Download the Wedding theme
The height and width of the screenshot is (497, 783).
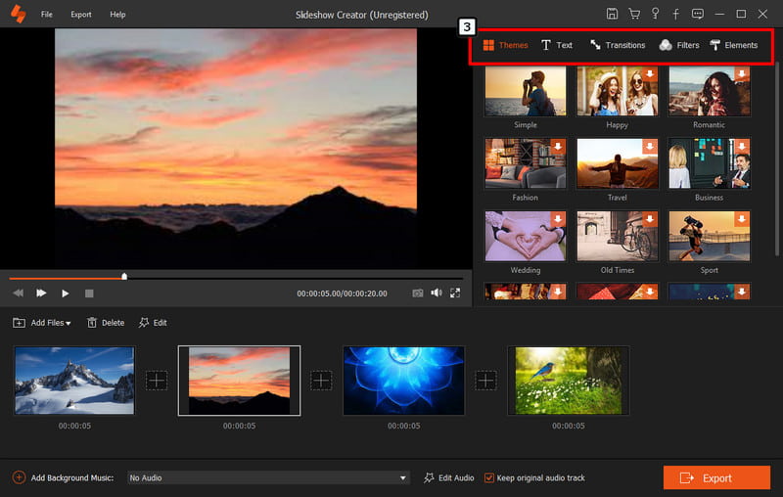[558, 219]
